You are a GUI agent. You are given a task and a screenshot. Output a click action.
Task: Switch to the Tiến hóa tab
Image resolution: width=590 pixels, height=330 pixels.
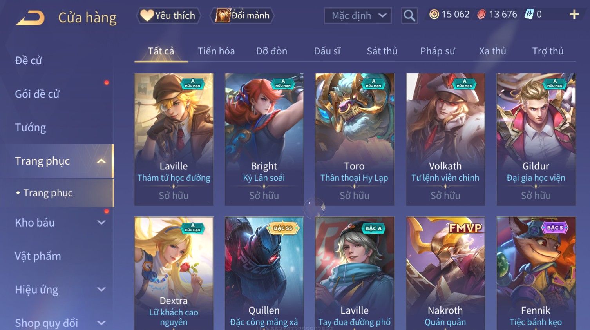[x=216, y=51]
